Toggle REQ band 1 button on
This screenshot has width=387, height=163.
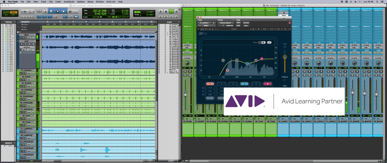click(211, 84)
